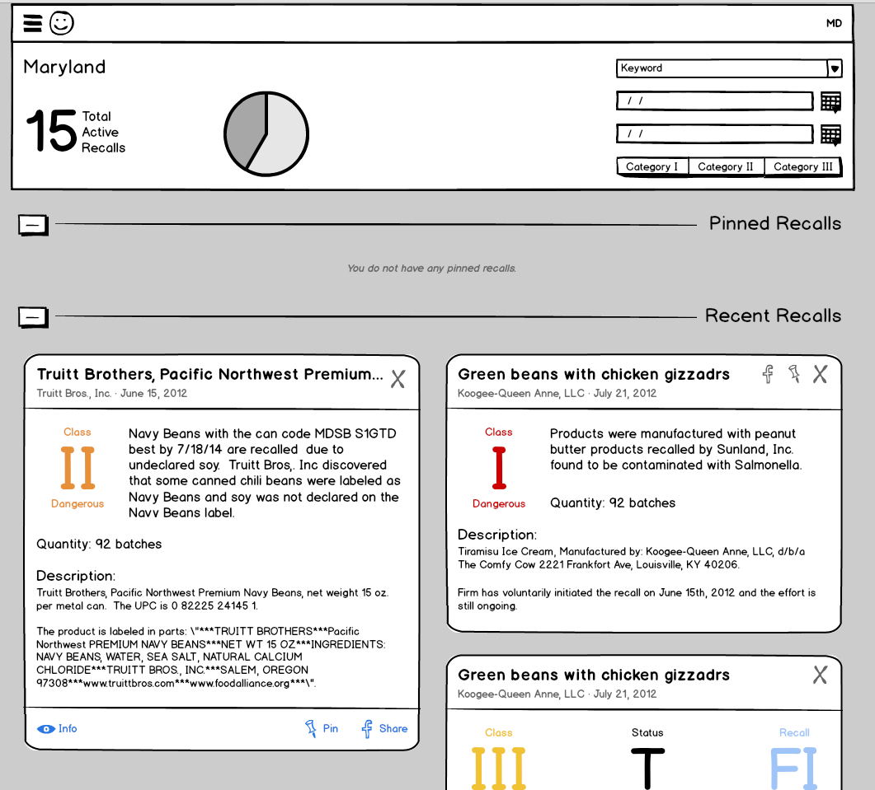875x790 pixels.
Task: Click the red Class I indicator
Action: point(499,468)
